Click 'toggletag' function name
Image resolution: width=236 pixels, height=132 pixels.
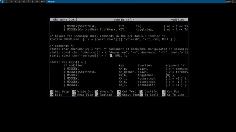click(144, 29)
